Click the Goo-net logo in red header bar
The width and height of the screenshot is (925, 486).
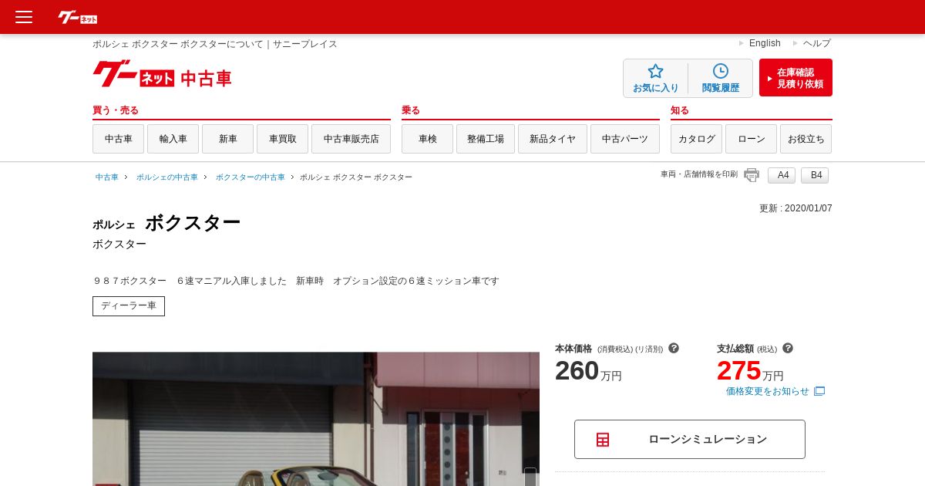tap(78, 17)
